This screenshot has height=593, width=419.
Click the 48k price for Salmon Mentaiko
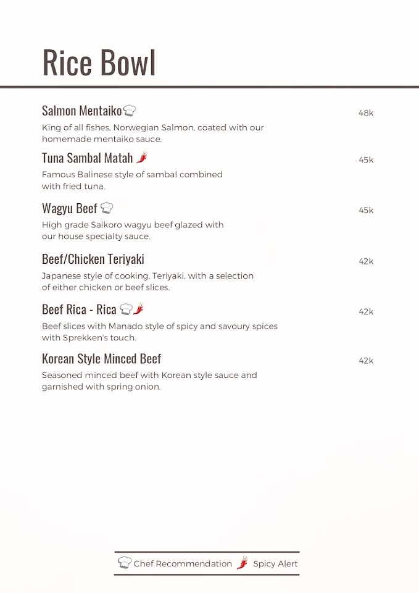coord(366,113)
